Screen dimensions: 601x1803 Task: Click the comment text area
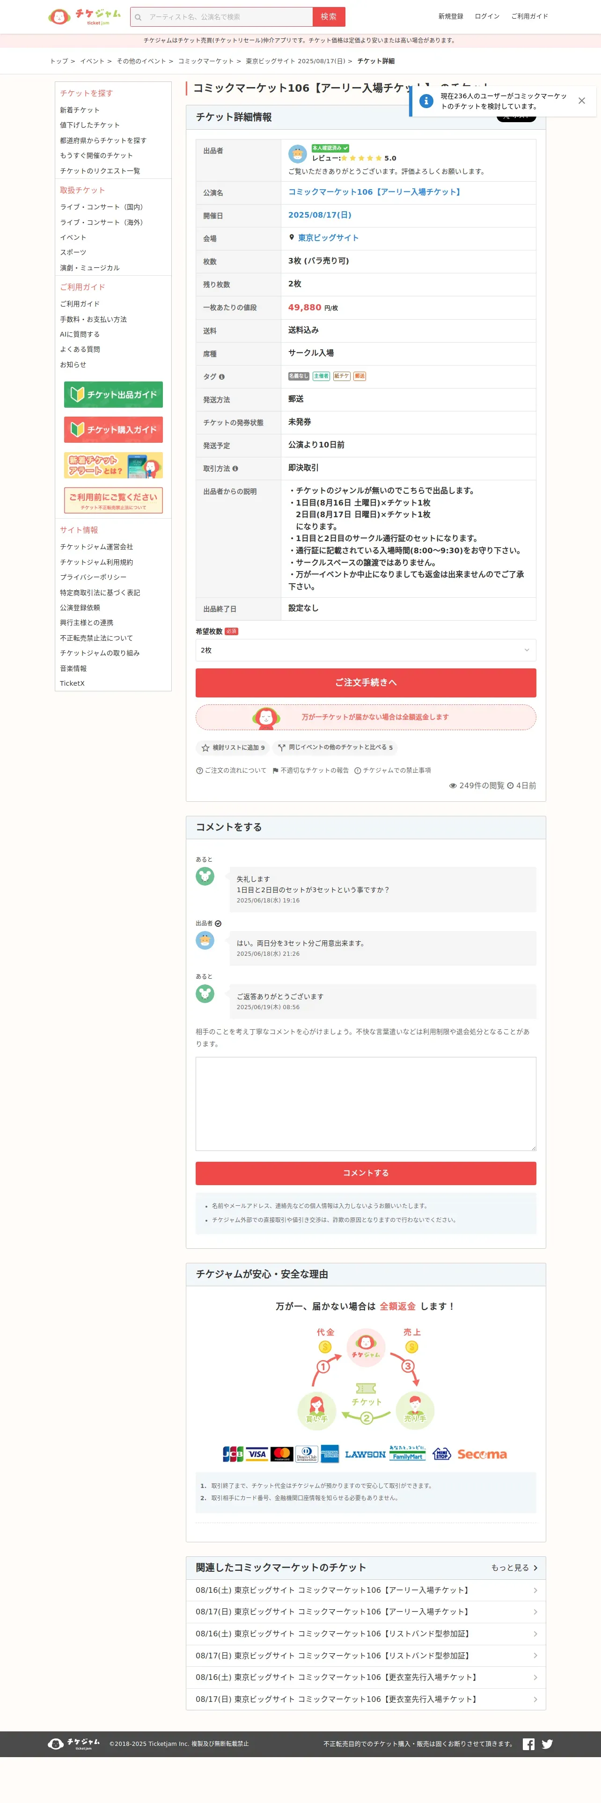pyautogui.click(x=365, y=1104)
